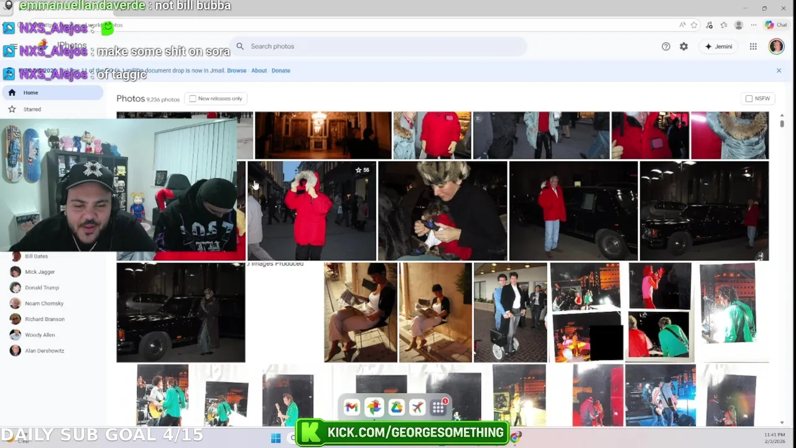Click the search magnifier icon

point(240,46)
